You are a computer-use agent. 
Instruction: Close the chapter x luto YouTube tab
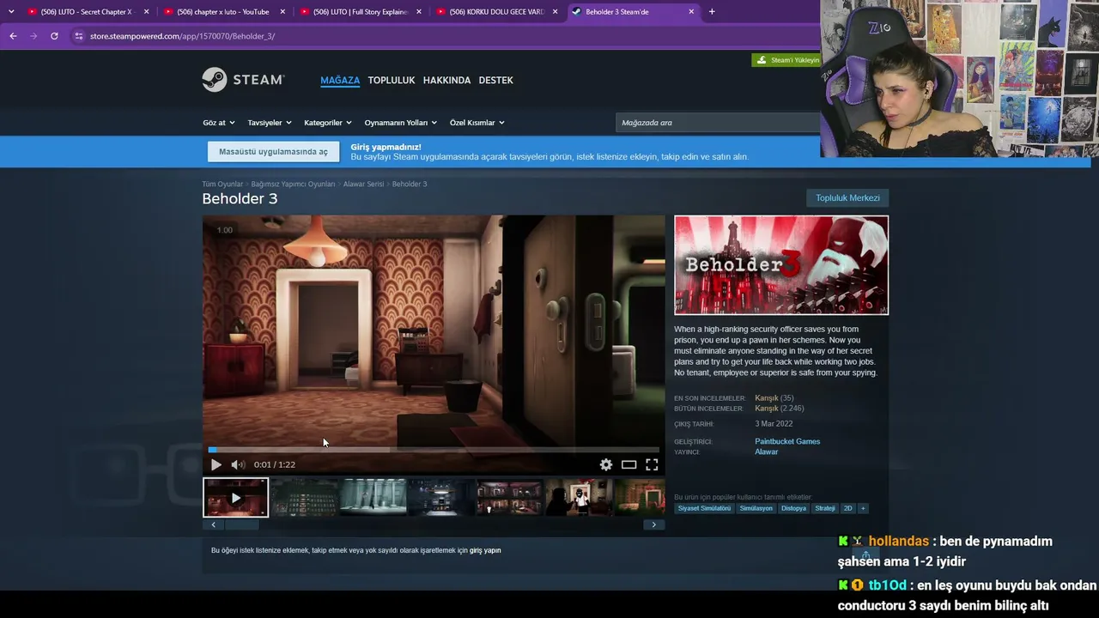[283, 12]
